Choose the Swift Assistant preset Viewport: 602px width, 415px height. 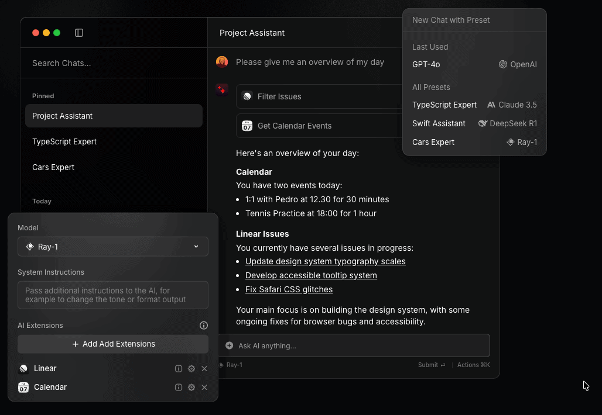coord(439,123)
